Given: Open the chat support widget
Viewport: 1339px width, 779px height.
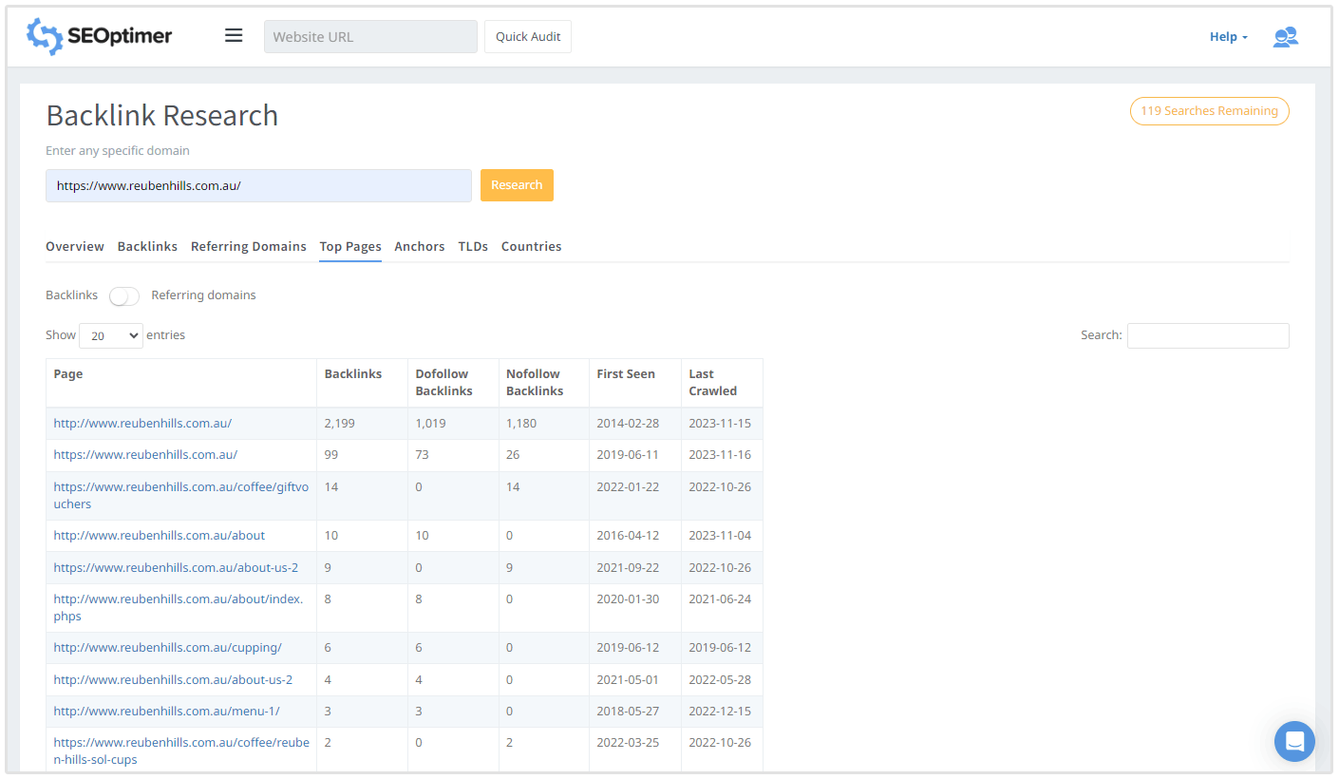Looking at the screenshot, I should [1294, 741].
